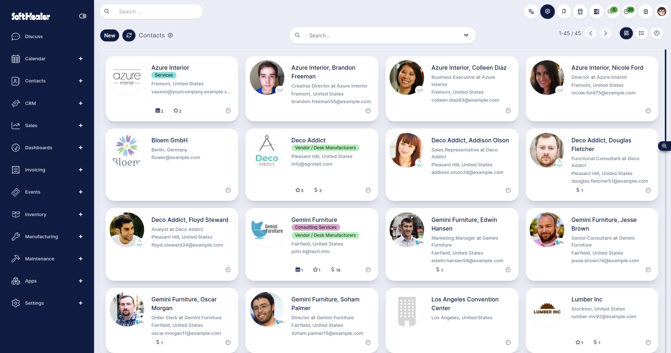Expand the Apps submenu plus
671x353 pixels.
coord(81,281)
